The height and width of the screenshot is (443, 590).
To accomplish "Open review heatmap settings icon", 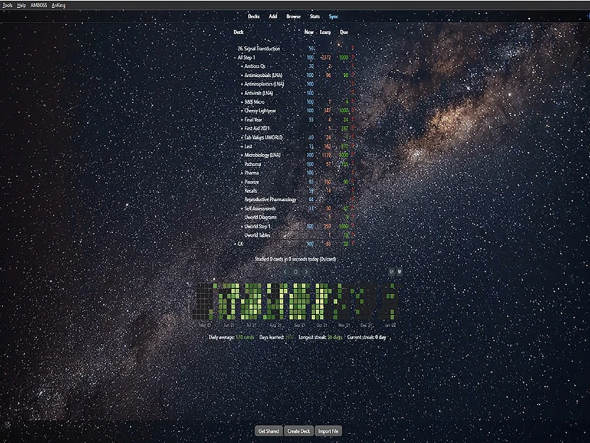I will 392,272.
